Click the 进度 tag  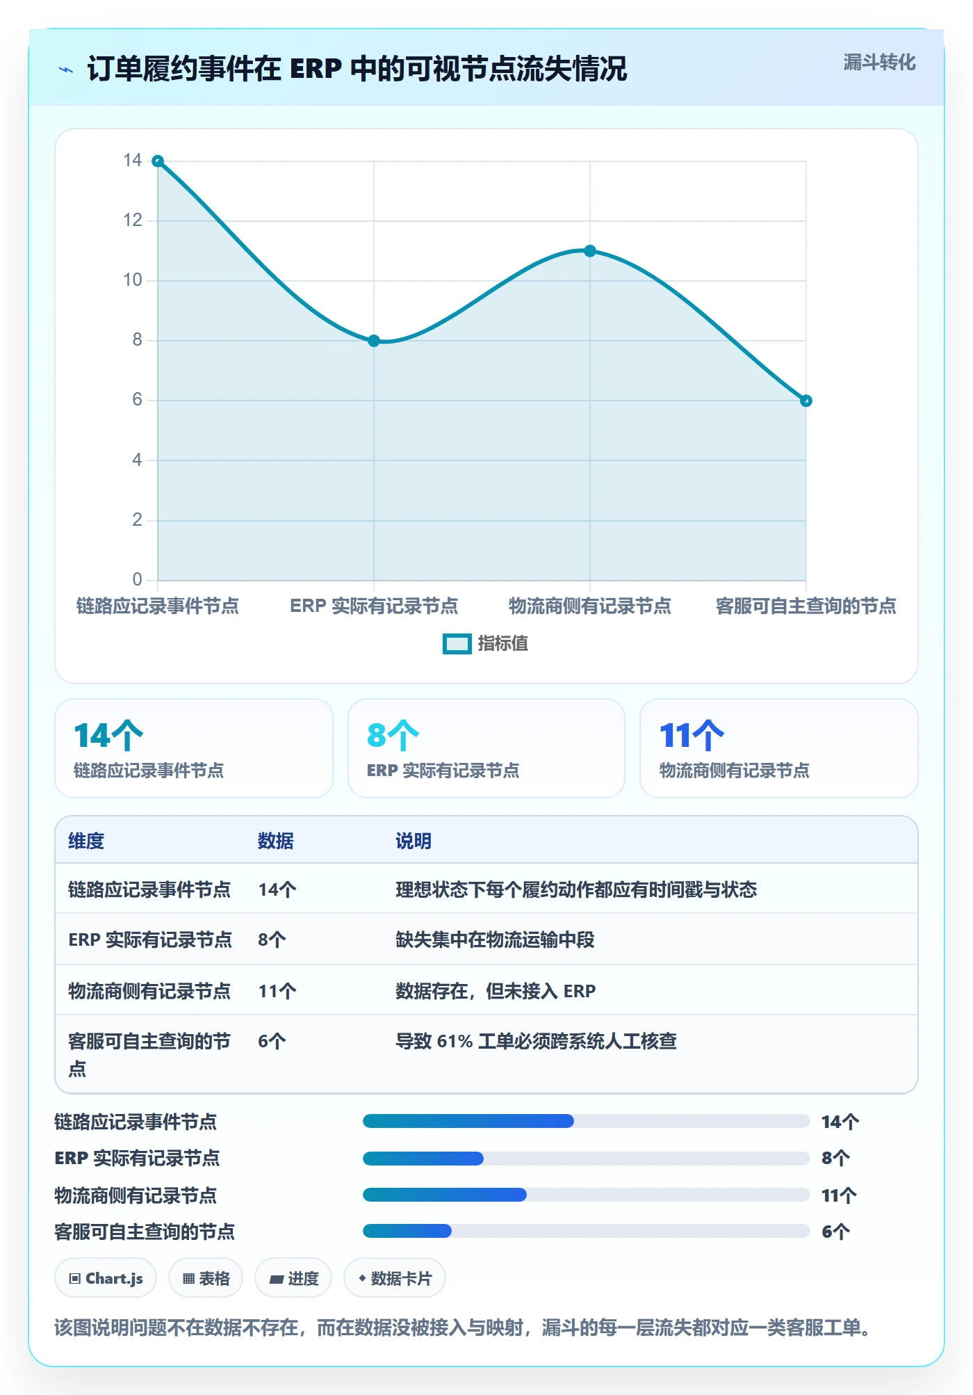293,1278
